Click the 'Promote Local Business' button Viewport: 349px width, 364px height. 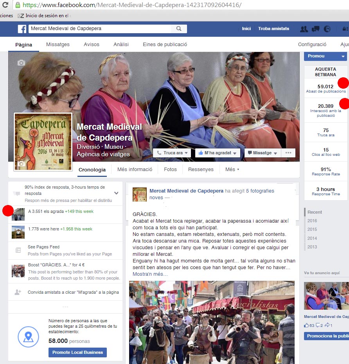coord(77,352)
